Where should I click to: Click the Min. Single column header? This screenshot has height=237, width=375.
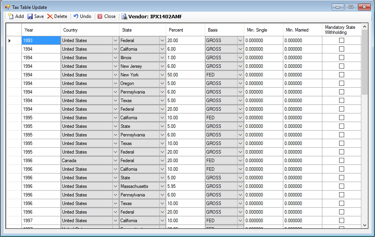point(263,30)
